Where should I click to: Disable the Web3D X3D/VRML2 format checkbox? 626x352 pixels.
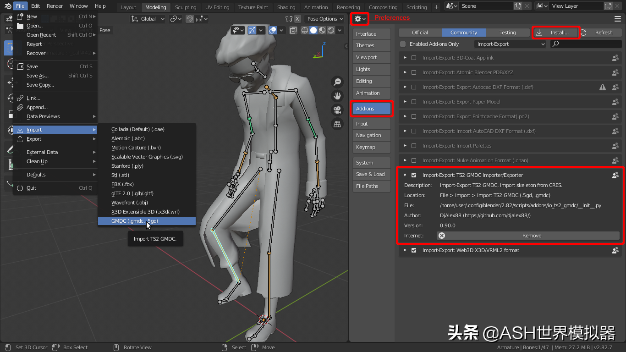coord(414,250)
